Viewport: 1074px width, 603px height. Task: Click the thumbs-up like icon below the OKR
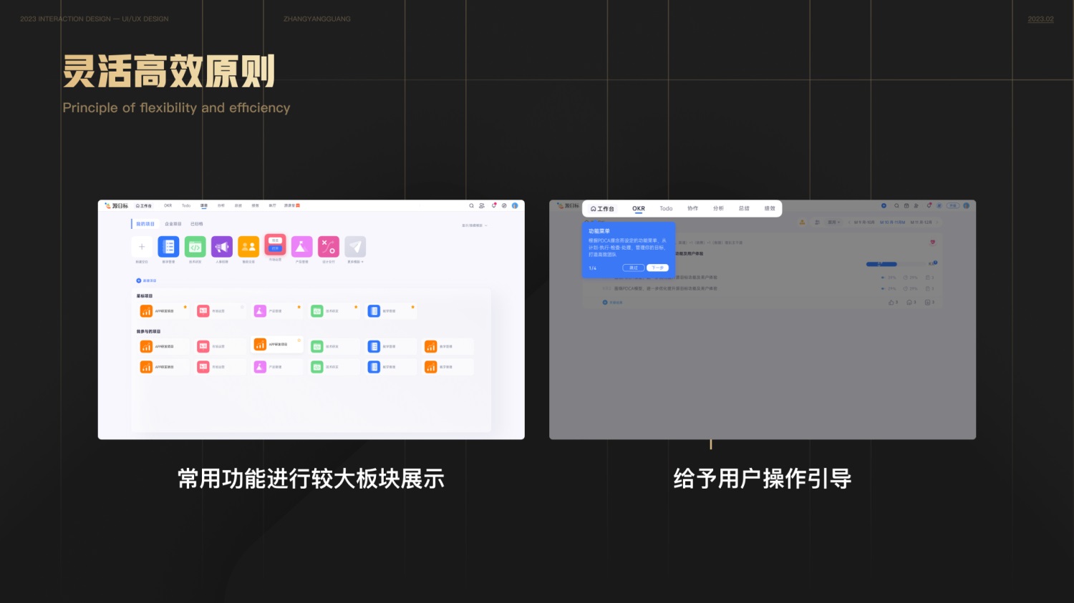(893, 303)
